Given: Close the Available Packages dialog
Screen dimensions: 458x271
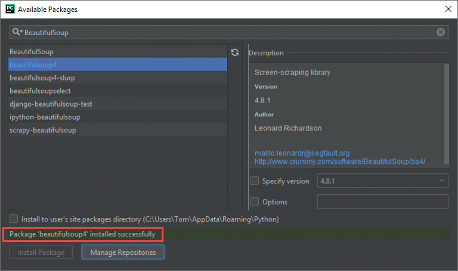Looking at the screenshot, I should pos(448,9).
